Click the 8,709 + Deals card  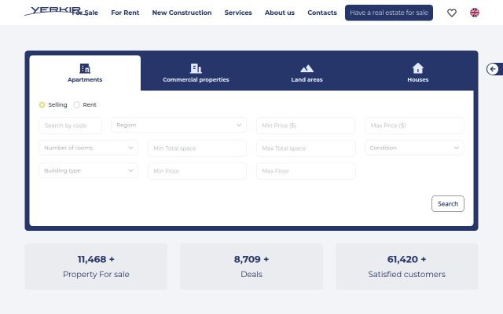click(251, 267)
